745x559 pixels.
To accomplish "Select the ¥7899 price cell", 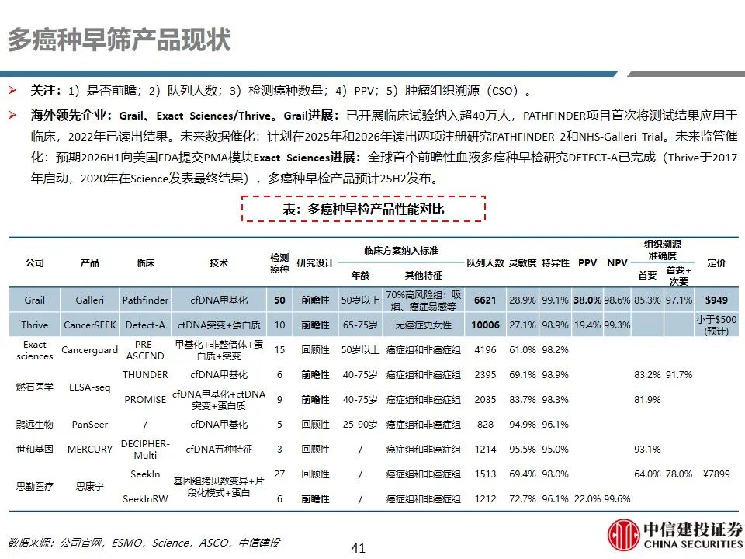I will [x=716, y=474].
